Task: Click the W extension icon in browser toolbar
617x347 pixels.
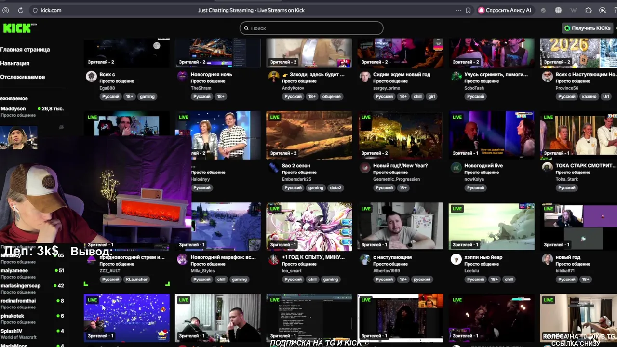Action: click(x=573, y=10)
